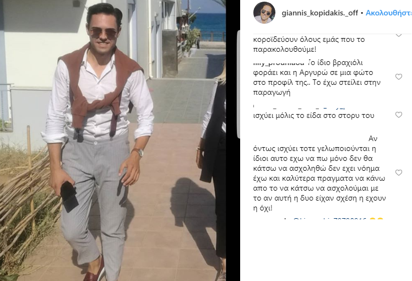The image size is (412, 281).
Task: Click the comment text 'κοροϊδεύουν όλους εμάς που το'
Action: (309, 40)
